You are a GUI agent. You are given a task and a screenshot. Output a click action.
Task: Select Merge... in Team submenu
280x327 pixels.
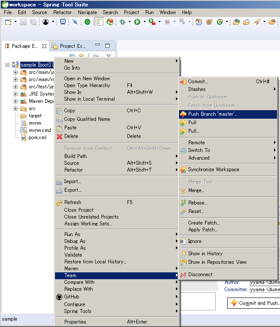click(x=228, y=190)
